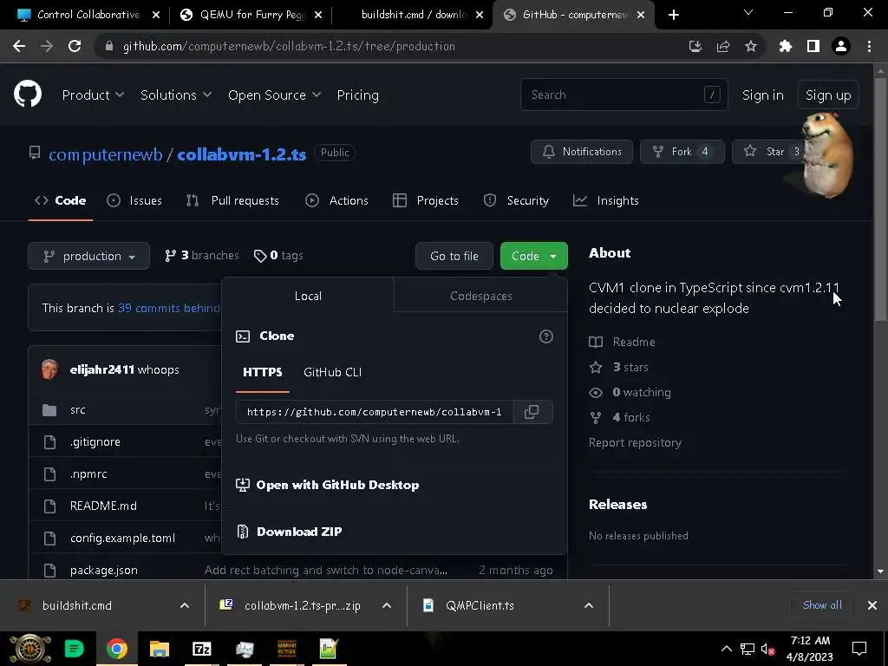Expand the Product menu
This screenshot has height=666, width=888.
coord(93,95)
